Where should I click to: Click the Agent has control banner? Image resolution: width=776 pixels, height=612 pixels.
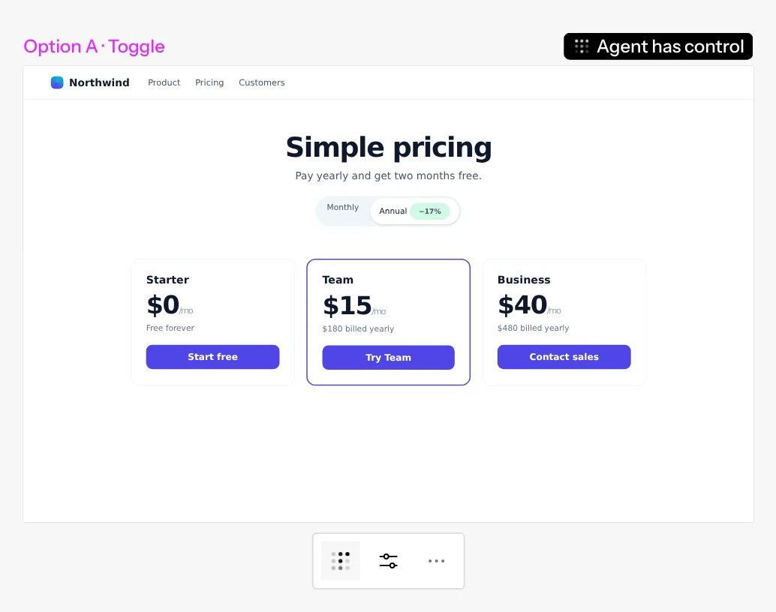pyautogui.click(x=657, y=46)
